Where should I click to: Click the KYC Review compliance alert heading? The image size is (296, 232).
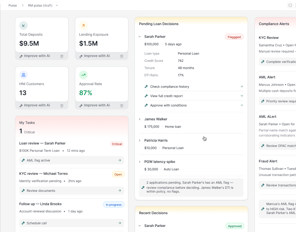[269, 38]
